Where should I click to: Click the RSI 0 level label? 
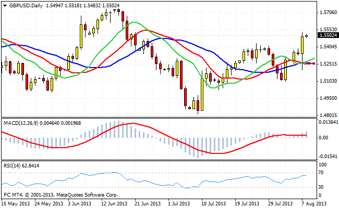[x=320, y=196]
